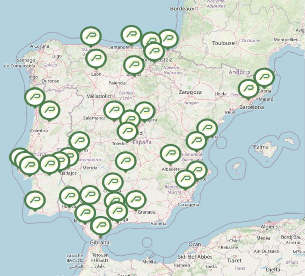The width and height of the screenshot is (305, 276).
Task: Select the marker pin on Portugal's southwest coast
Action: (x=35, y=200)
